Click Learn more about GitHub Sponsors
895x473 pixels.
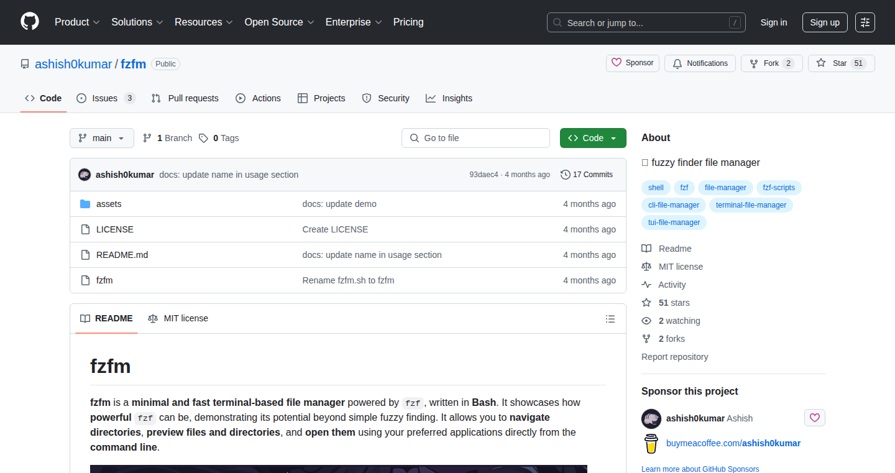click(700, 469)
